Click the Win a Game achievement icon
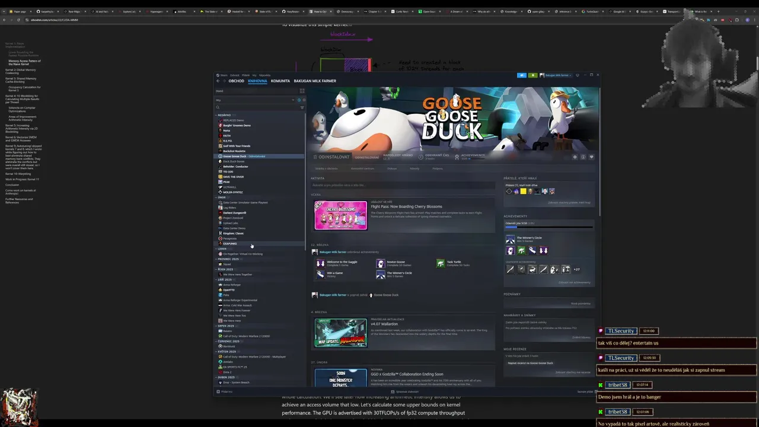The width and height of the screenshot is (759, 427). click(321, 274)
